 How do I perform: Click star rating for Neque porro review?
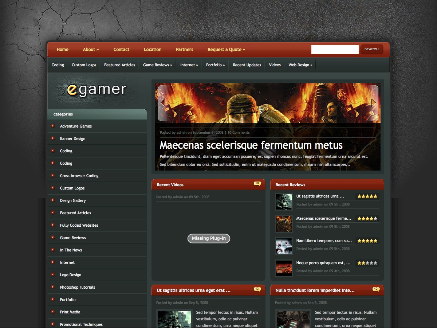click(x=367, y=263)
